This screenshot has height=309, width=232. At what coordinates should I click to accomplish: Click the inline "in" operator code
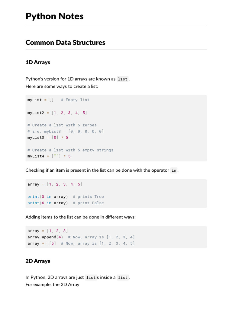174,170
